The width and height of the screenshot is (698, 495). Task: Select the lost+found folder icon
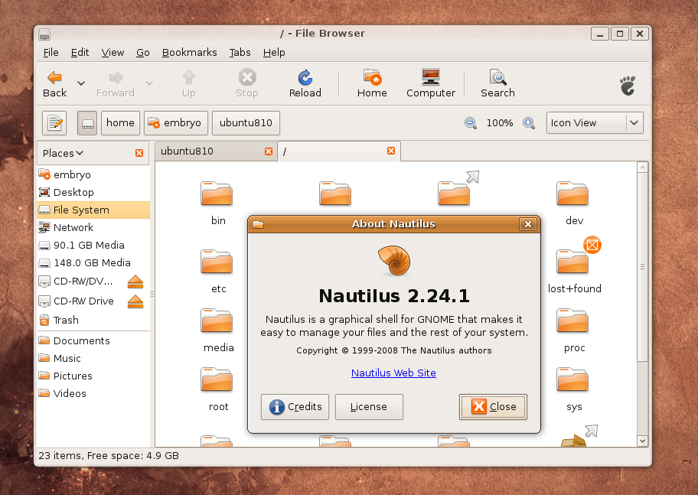(572, 262)
